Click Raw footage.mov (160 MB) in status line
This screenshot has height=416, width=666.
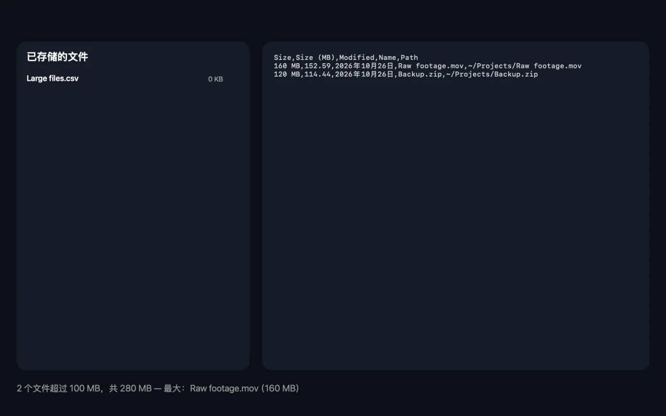tap(245, 388)
